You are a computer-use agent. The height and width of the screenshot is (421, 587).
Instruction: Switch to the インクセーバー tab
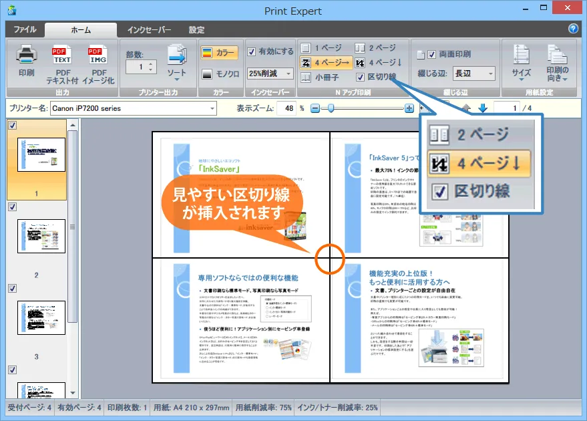click(x=149, y=30)
